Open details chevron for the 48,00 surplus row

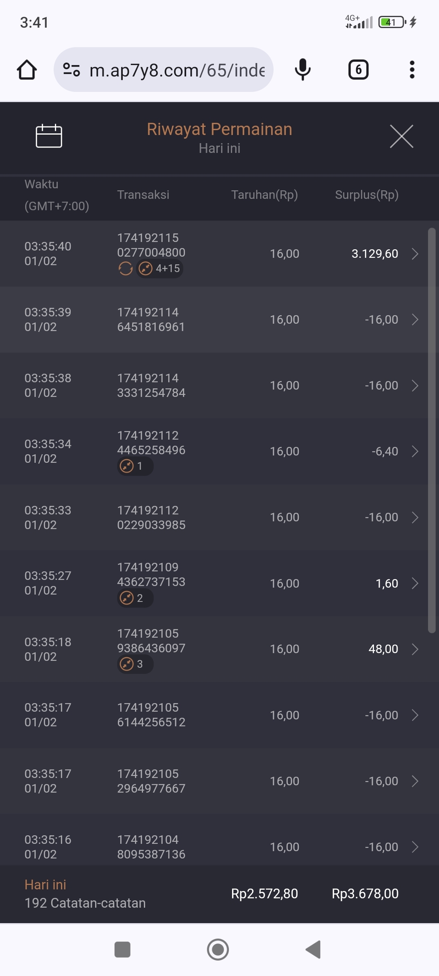pyautogui.click(x=415, y=649)
